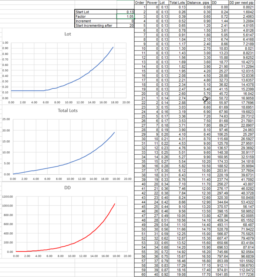Click the 1.00 axis label in Lot chart
Viewport: 256px width, 277px height.
coord(5,42)
